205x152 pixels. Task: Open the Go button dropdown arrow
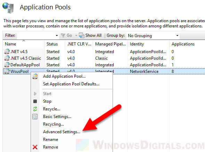tap(76, 35)
